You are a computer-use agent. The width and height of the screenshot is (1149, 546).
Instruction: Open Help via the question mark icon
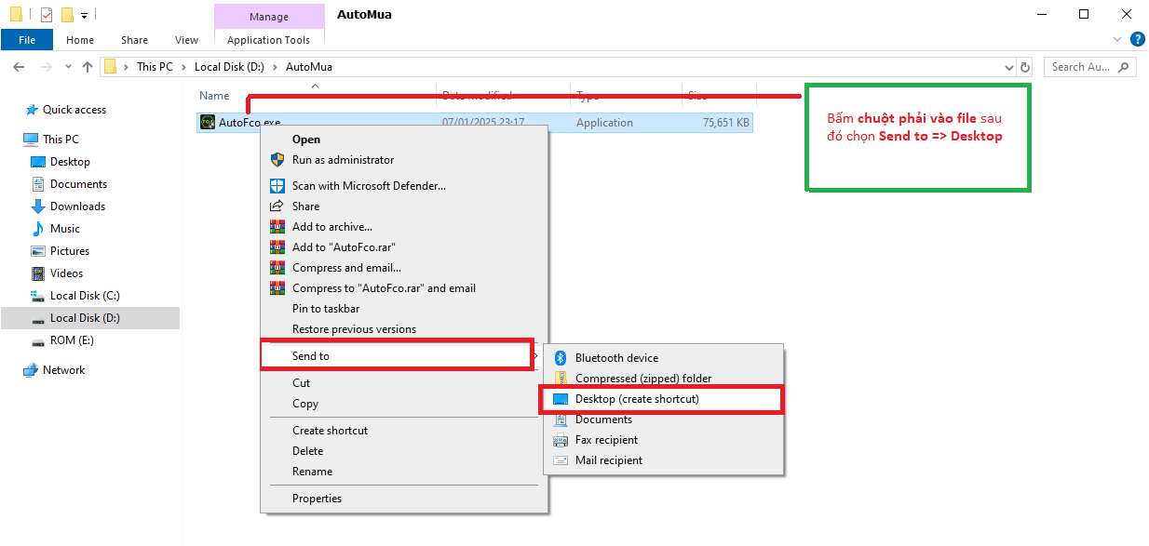coord(1137,39)
